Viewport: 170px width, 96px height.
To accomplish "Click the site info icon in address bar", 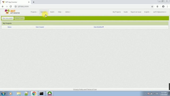I will (16, 6).
